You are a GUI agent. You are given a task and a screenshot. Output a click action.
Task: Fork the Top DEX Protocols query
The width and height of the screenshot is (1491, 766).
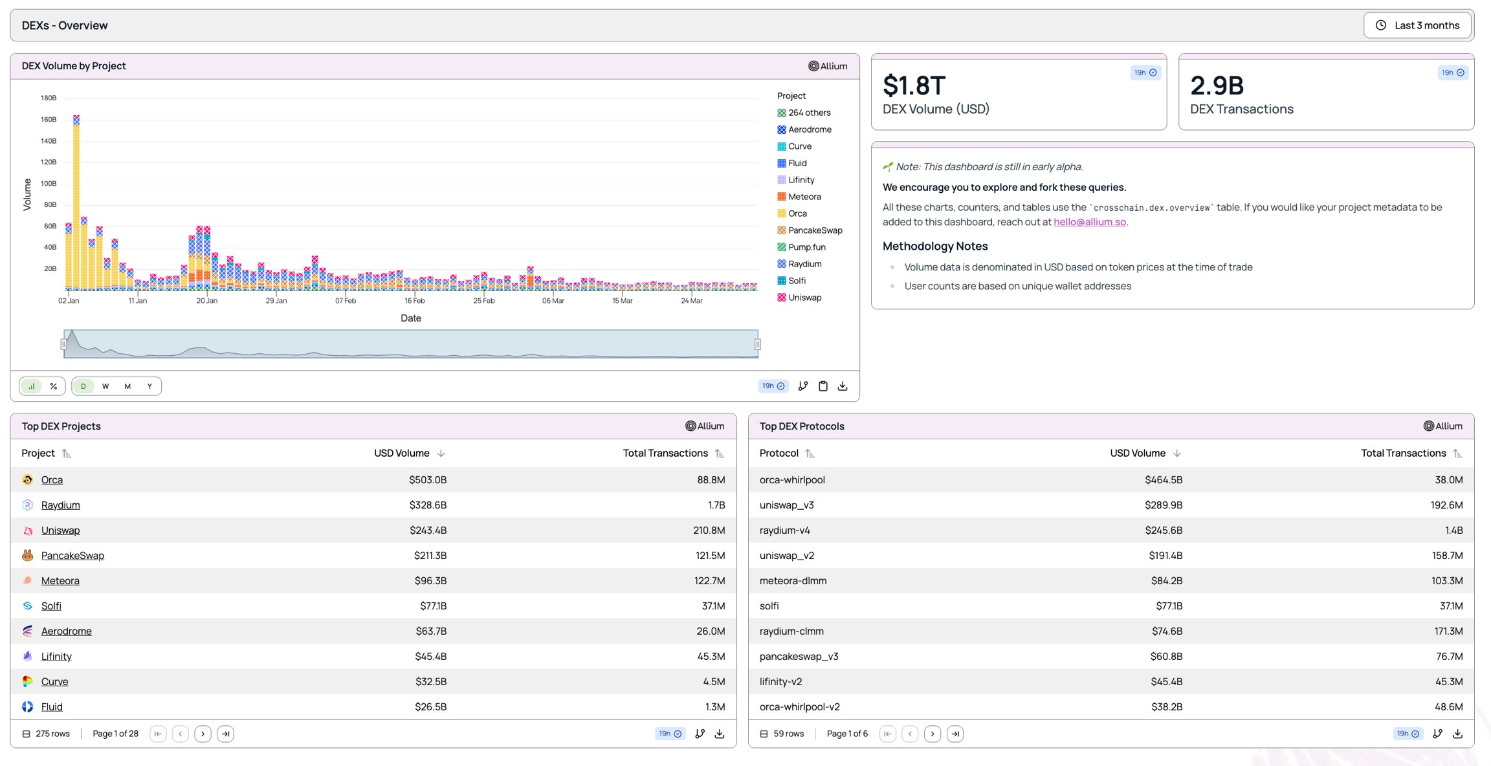point(1438,734)
